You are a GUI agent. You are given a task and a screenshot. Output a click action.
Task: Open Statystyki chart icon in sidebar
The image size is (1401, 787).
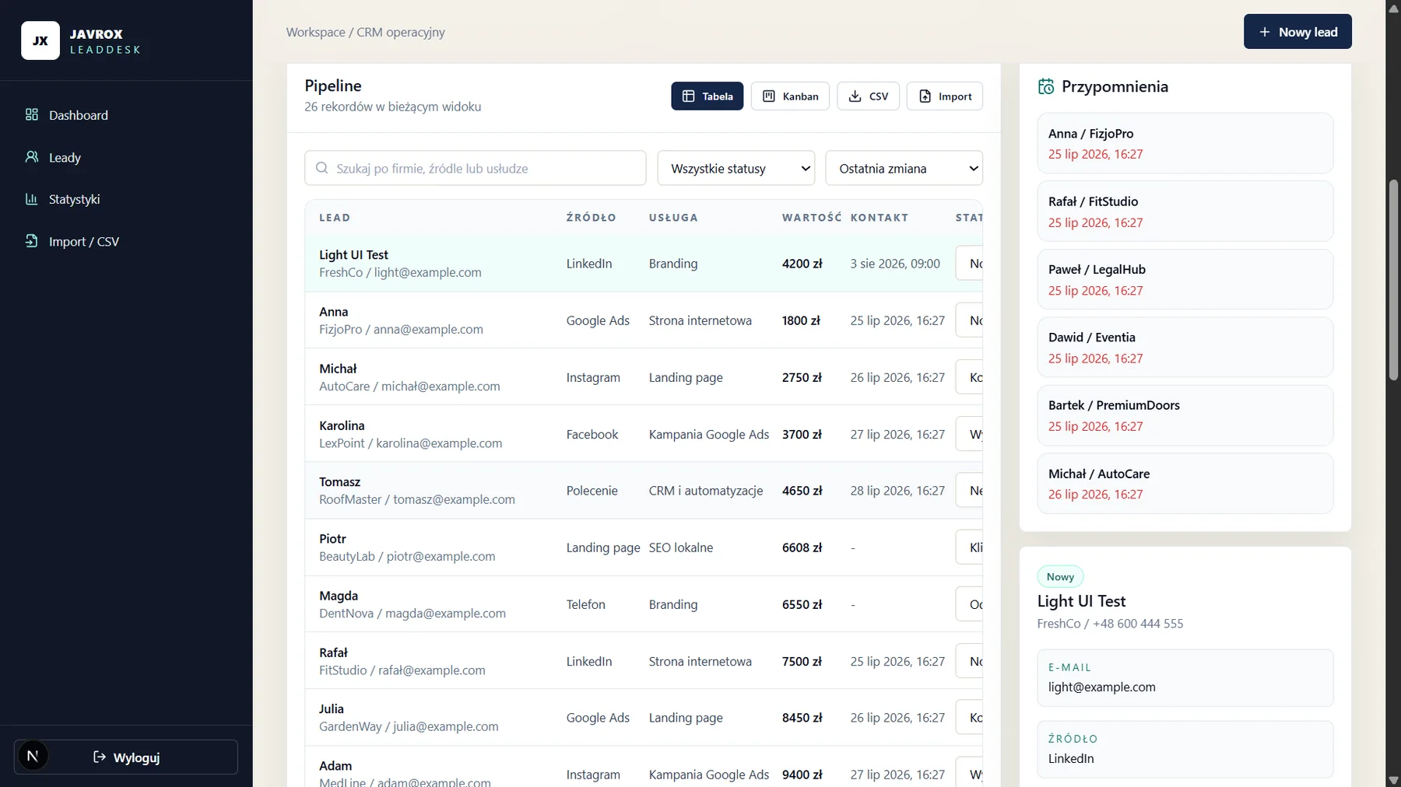point(32,199)
